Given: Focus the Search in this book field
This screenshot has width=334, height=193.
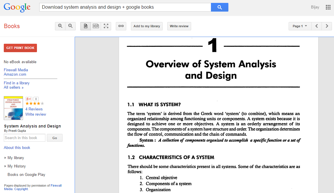Looking at the screenshot, I should point(24,138).
